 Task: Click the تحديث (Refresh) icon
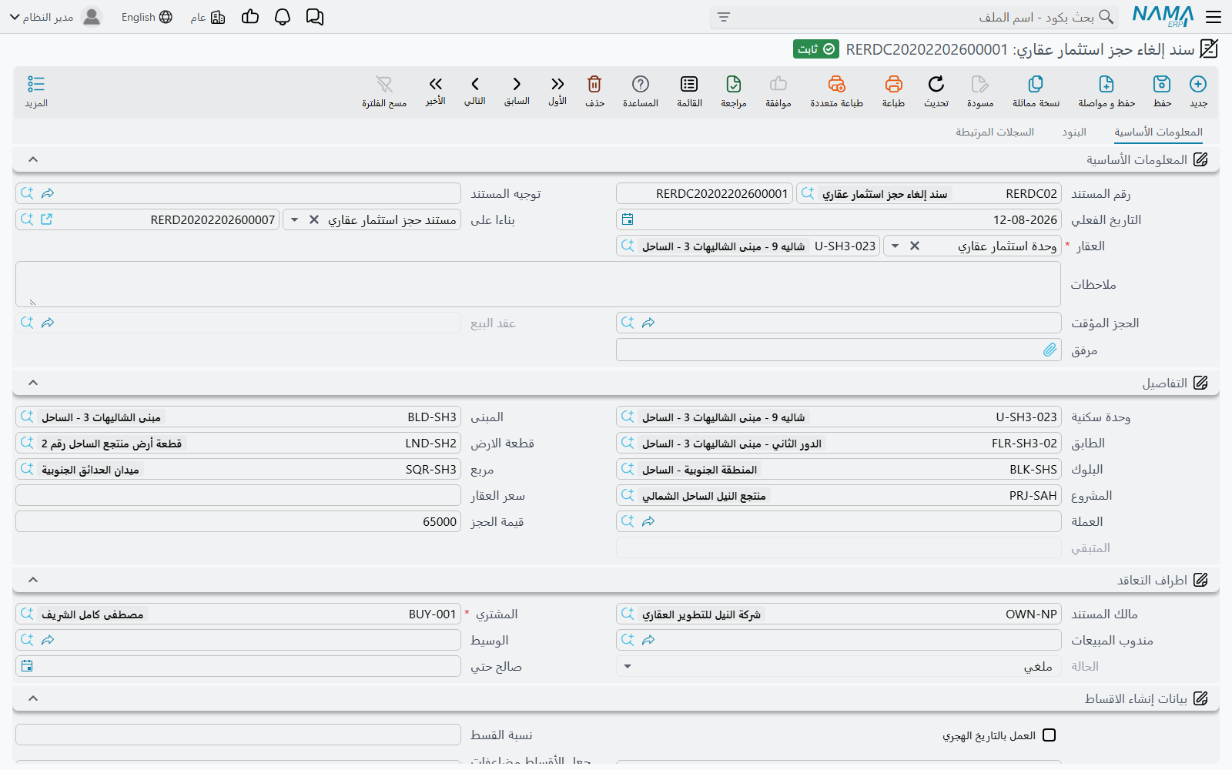[x=936, y=84]
